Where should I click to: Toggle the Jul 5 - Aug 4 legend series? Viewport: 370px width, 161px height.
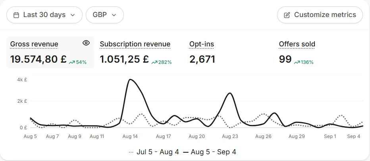click(x=154, y=152)
